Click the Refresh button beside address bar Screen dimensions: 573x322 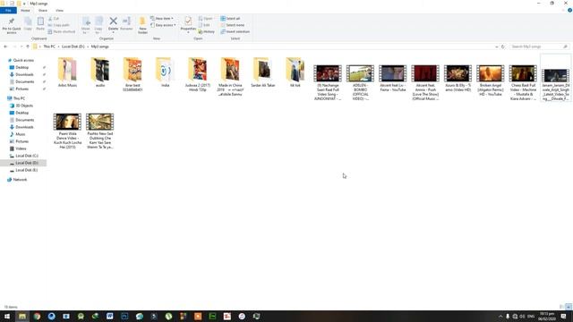pos(503,47)
